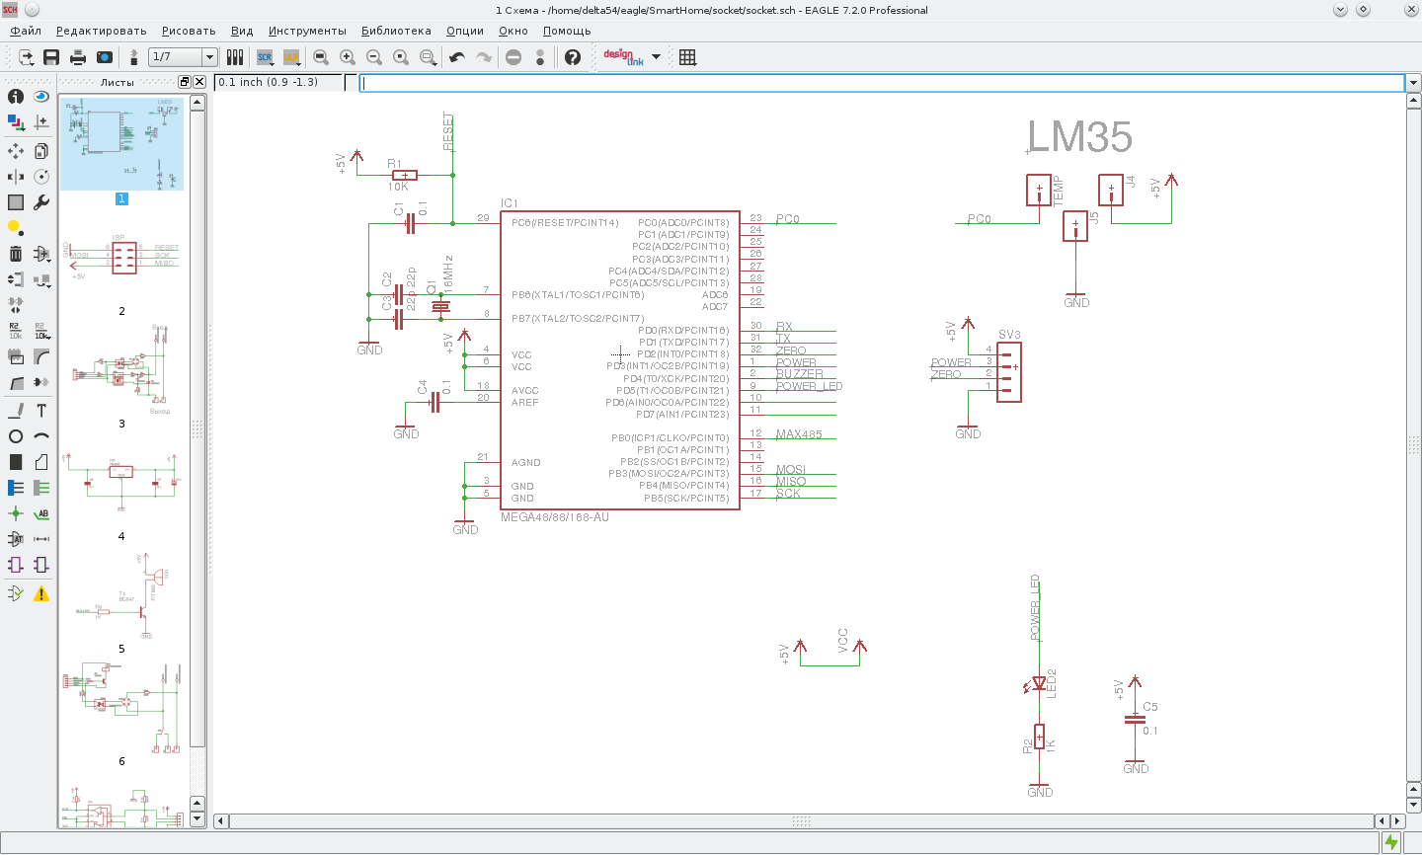Close the Листы sheets panel
The height and width of the screenshot is (855, 1422).
click(x=199, y=82)
